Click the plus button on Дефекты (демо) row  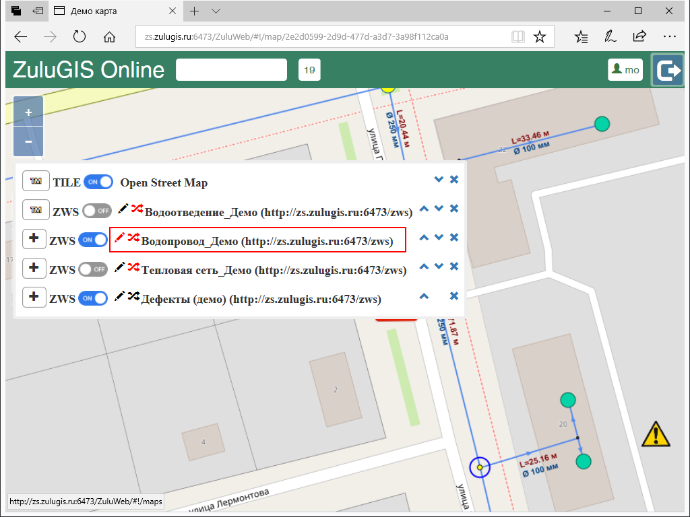tap(34, 297)
